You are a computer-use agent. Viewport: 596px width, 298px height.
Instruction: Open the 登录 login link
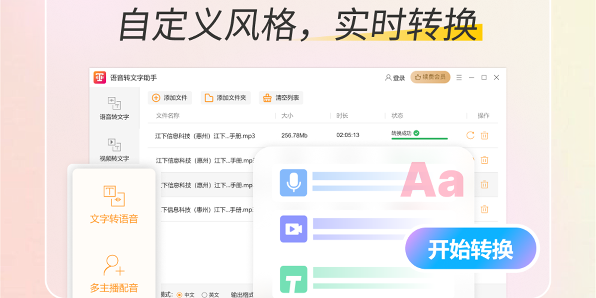coord(395,78)
